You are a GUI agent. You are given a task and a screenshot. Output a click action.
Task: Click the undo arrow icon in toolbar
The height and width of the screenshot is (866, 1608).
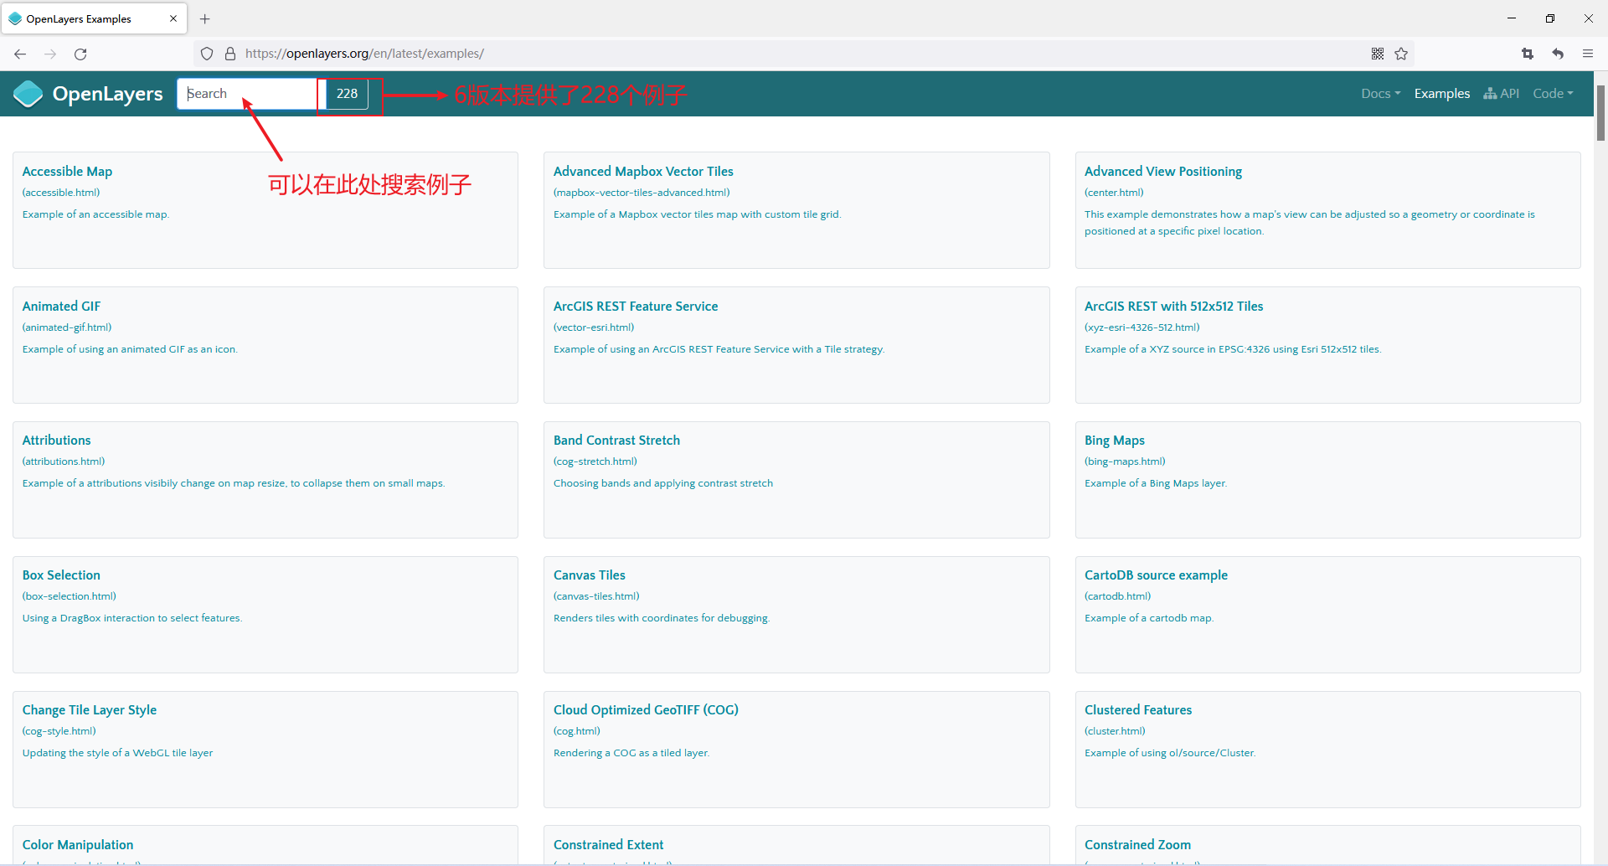[1558, 54]
